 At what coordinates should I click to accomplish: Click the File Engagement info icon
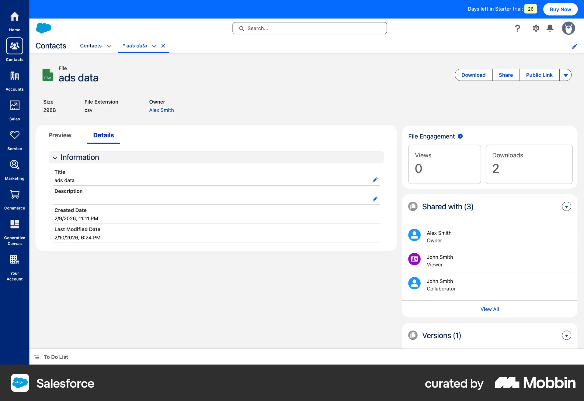pos(461,136)
